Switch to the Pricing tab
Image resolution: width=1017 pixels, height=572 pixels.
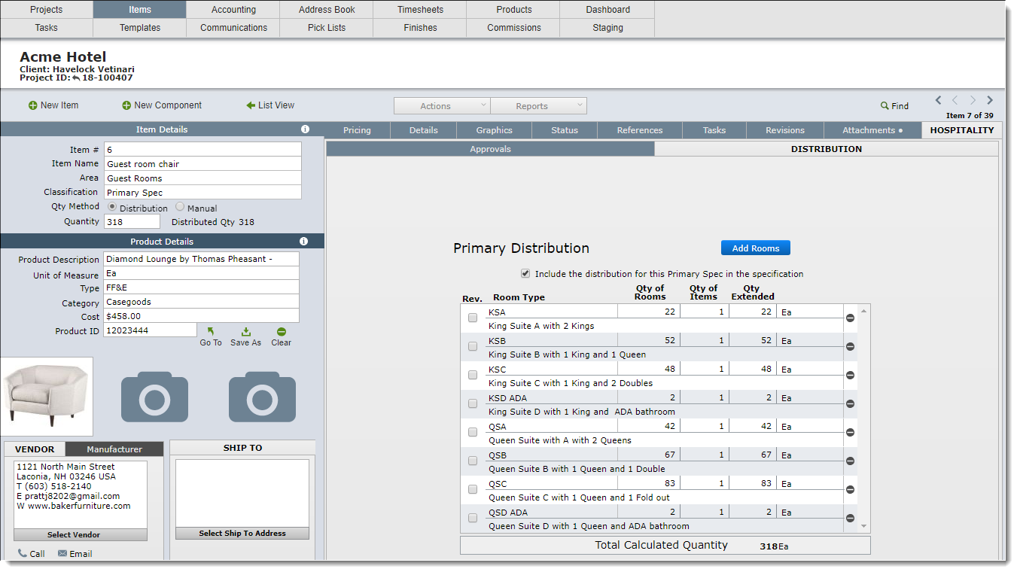(x=357, y=130)
